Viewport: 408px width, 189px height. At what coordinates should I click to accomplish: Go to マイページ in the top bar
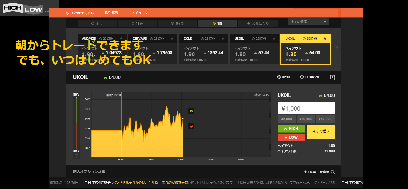(x=139, y=13)
